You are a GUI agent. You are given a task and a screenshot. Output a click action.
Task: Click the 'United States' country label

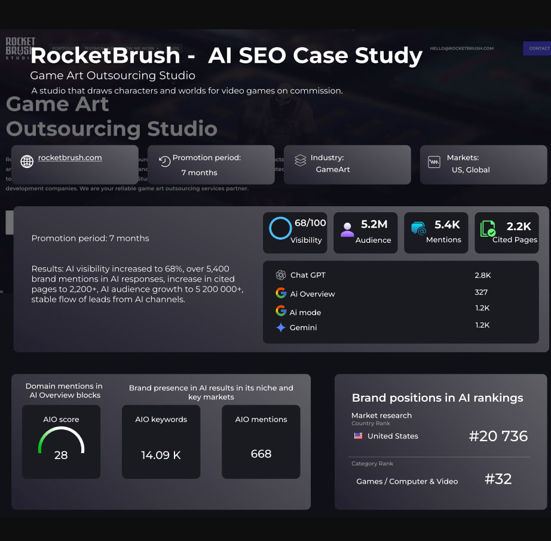click(393, 436)
